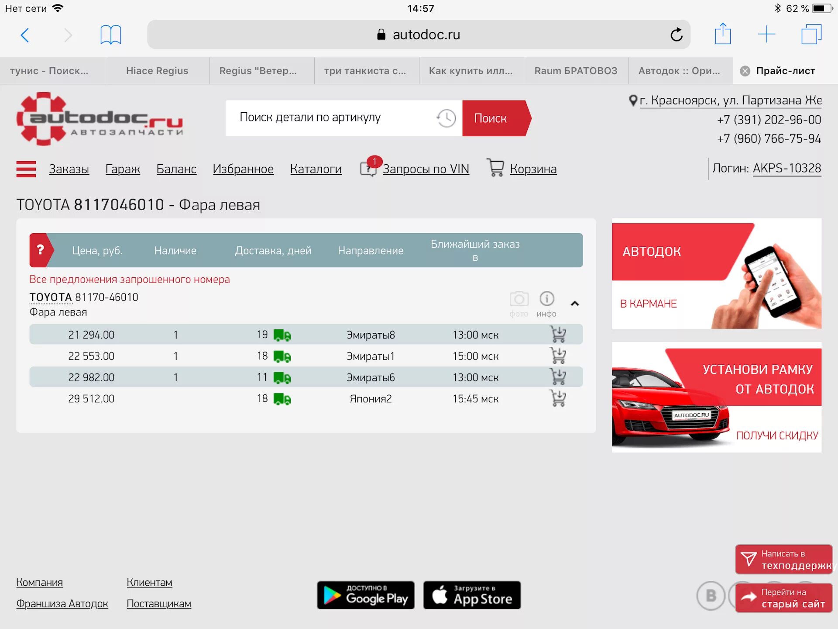Screen dimensions: 838x629
Task: Add 21 294.00 offer to cart
Action: click(558, 335)
